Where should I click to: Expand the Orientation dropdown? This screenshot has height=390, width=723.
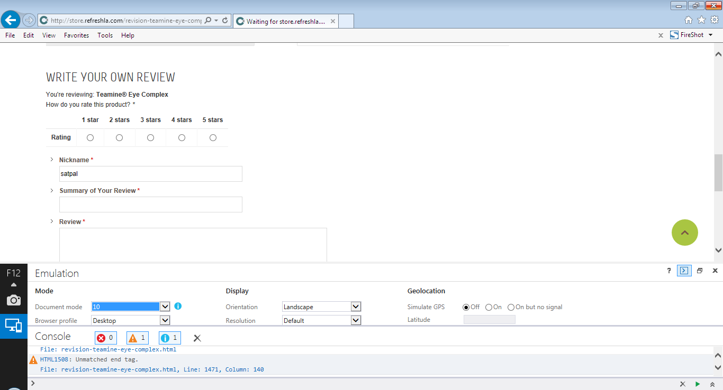click(x=356, y=307)
